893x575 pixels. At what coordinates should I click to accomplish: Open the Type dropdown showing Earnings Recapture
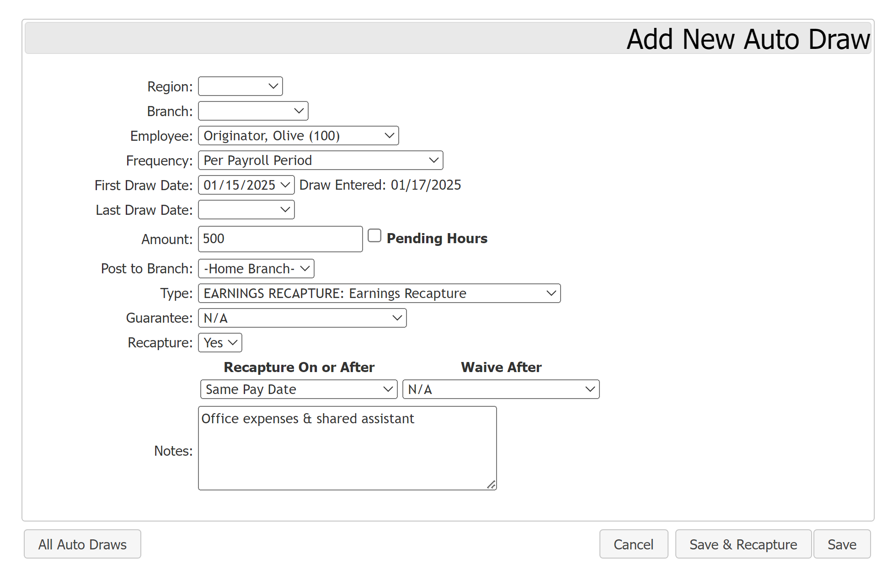click(x=379, y=293)
